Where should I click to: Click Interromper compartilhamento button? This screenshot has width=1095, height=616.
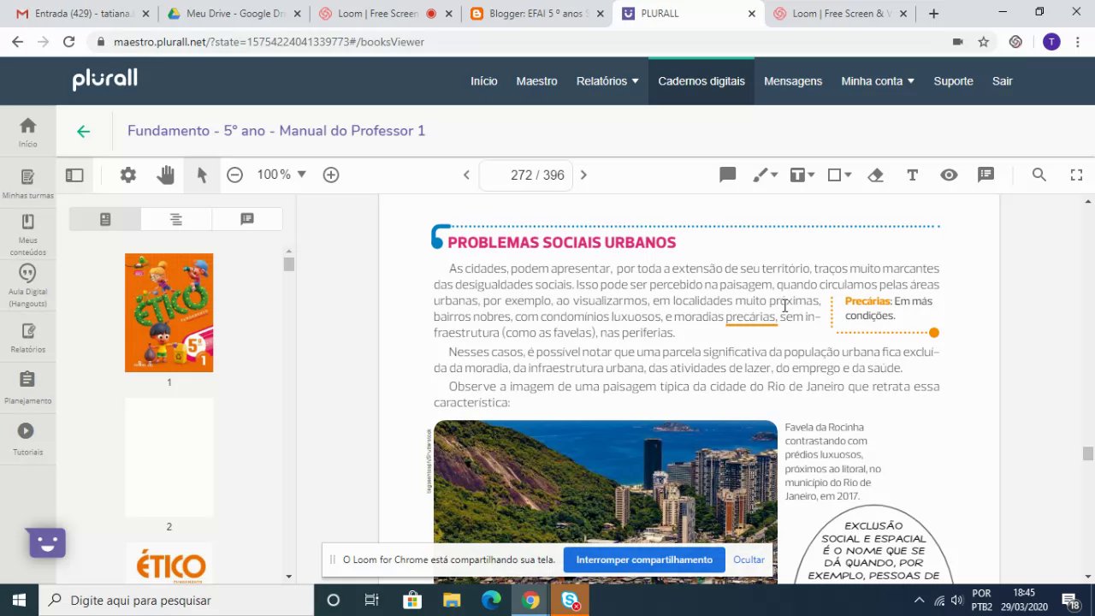coord(644,560)
